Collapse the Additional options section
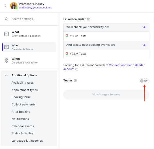The image size is (154, 149). 6,75
